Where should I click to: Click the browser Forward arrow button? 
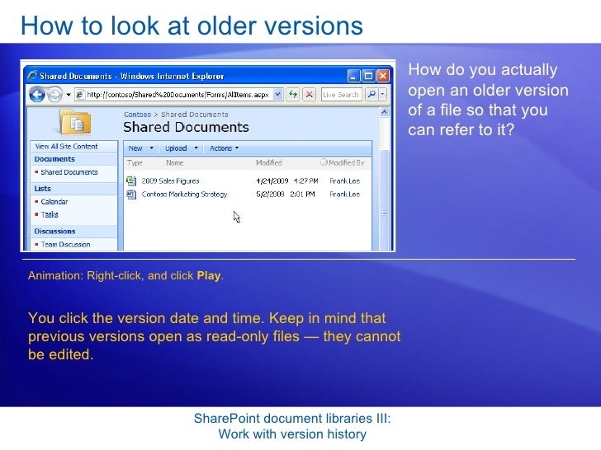[54, 95]
